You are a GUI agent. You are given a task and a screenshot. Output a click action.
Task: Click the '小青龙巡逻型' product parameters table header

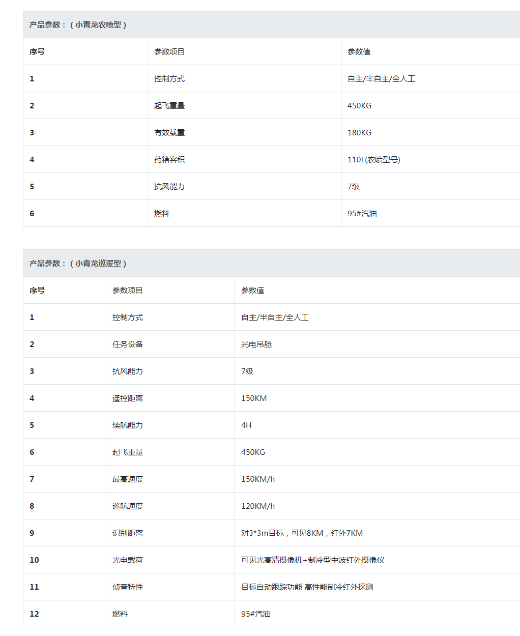[78, 263]
